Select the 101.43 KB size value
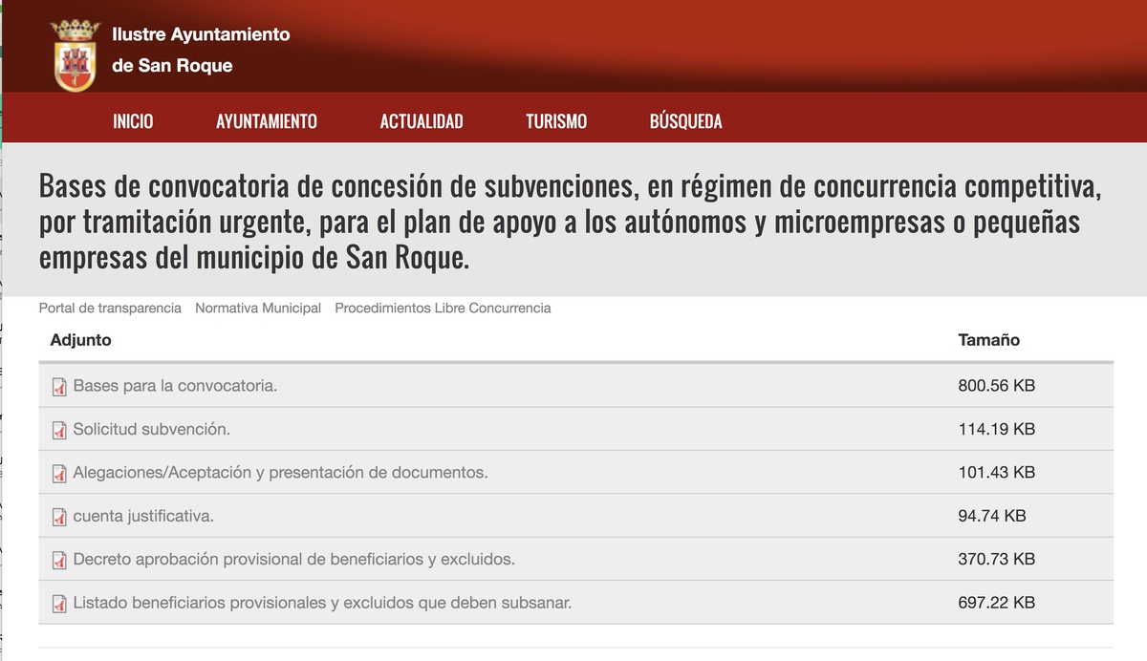Screen dimensions: 1147x661 pyautogui.click(x=997, y=473)
